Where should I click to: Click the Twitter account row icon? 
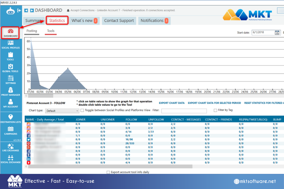tap(29, 140)
